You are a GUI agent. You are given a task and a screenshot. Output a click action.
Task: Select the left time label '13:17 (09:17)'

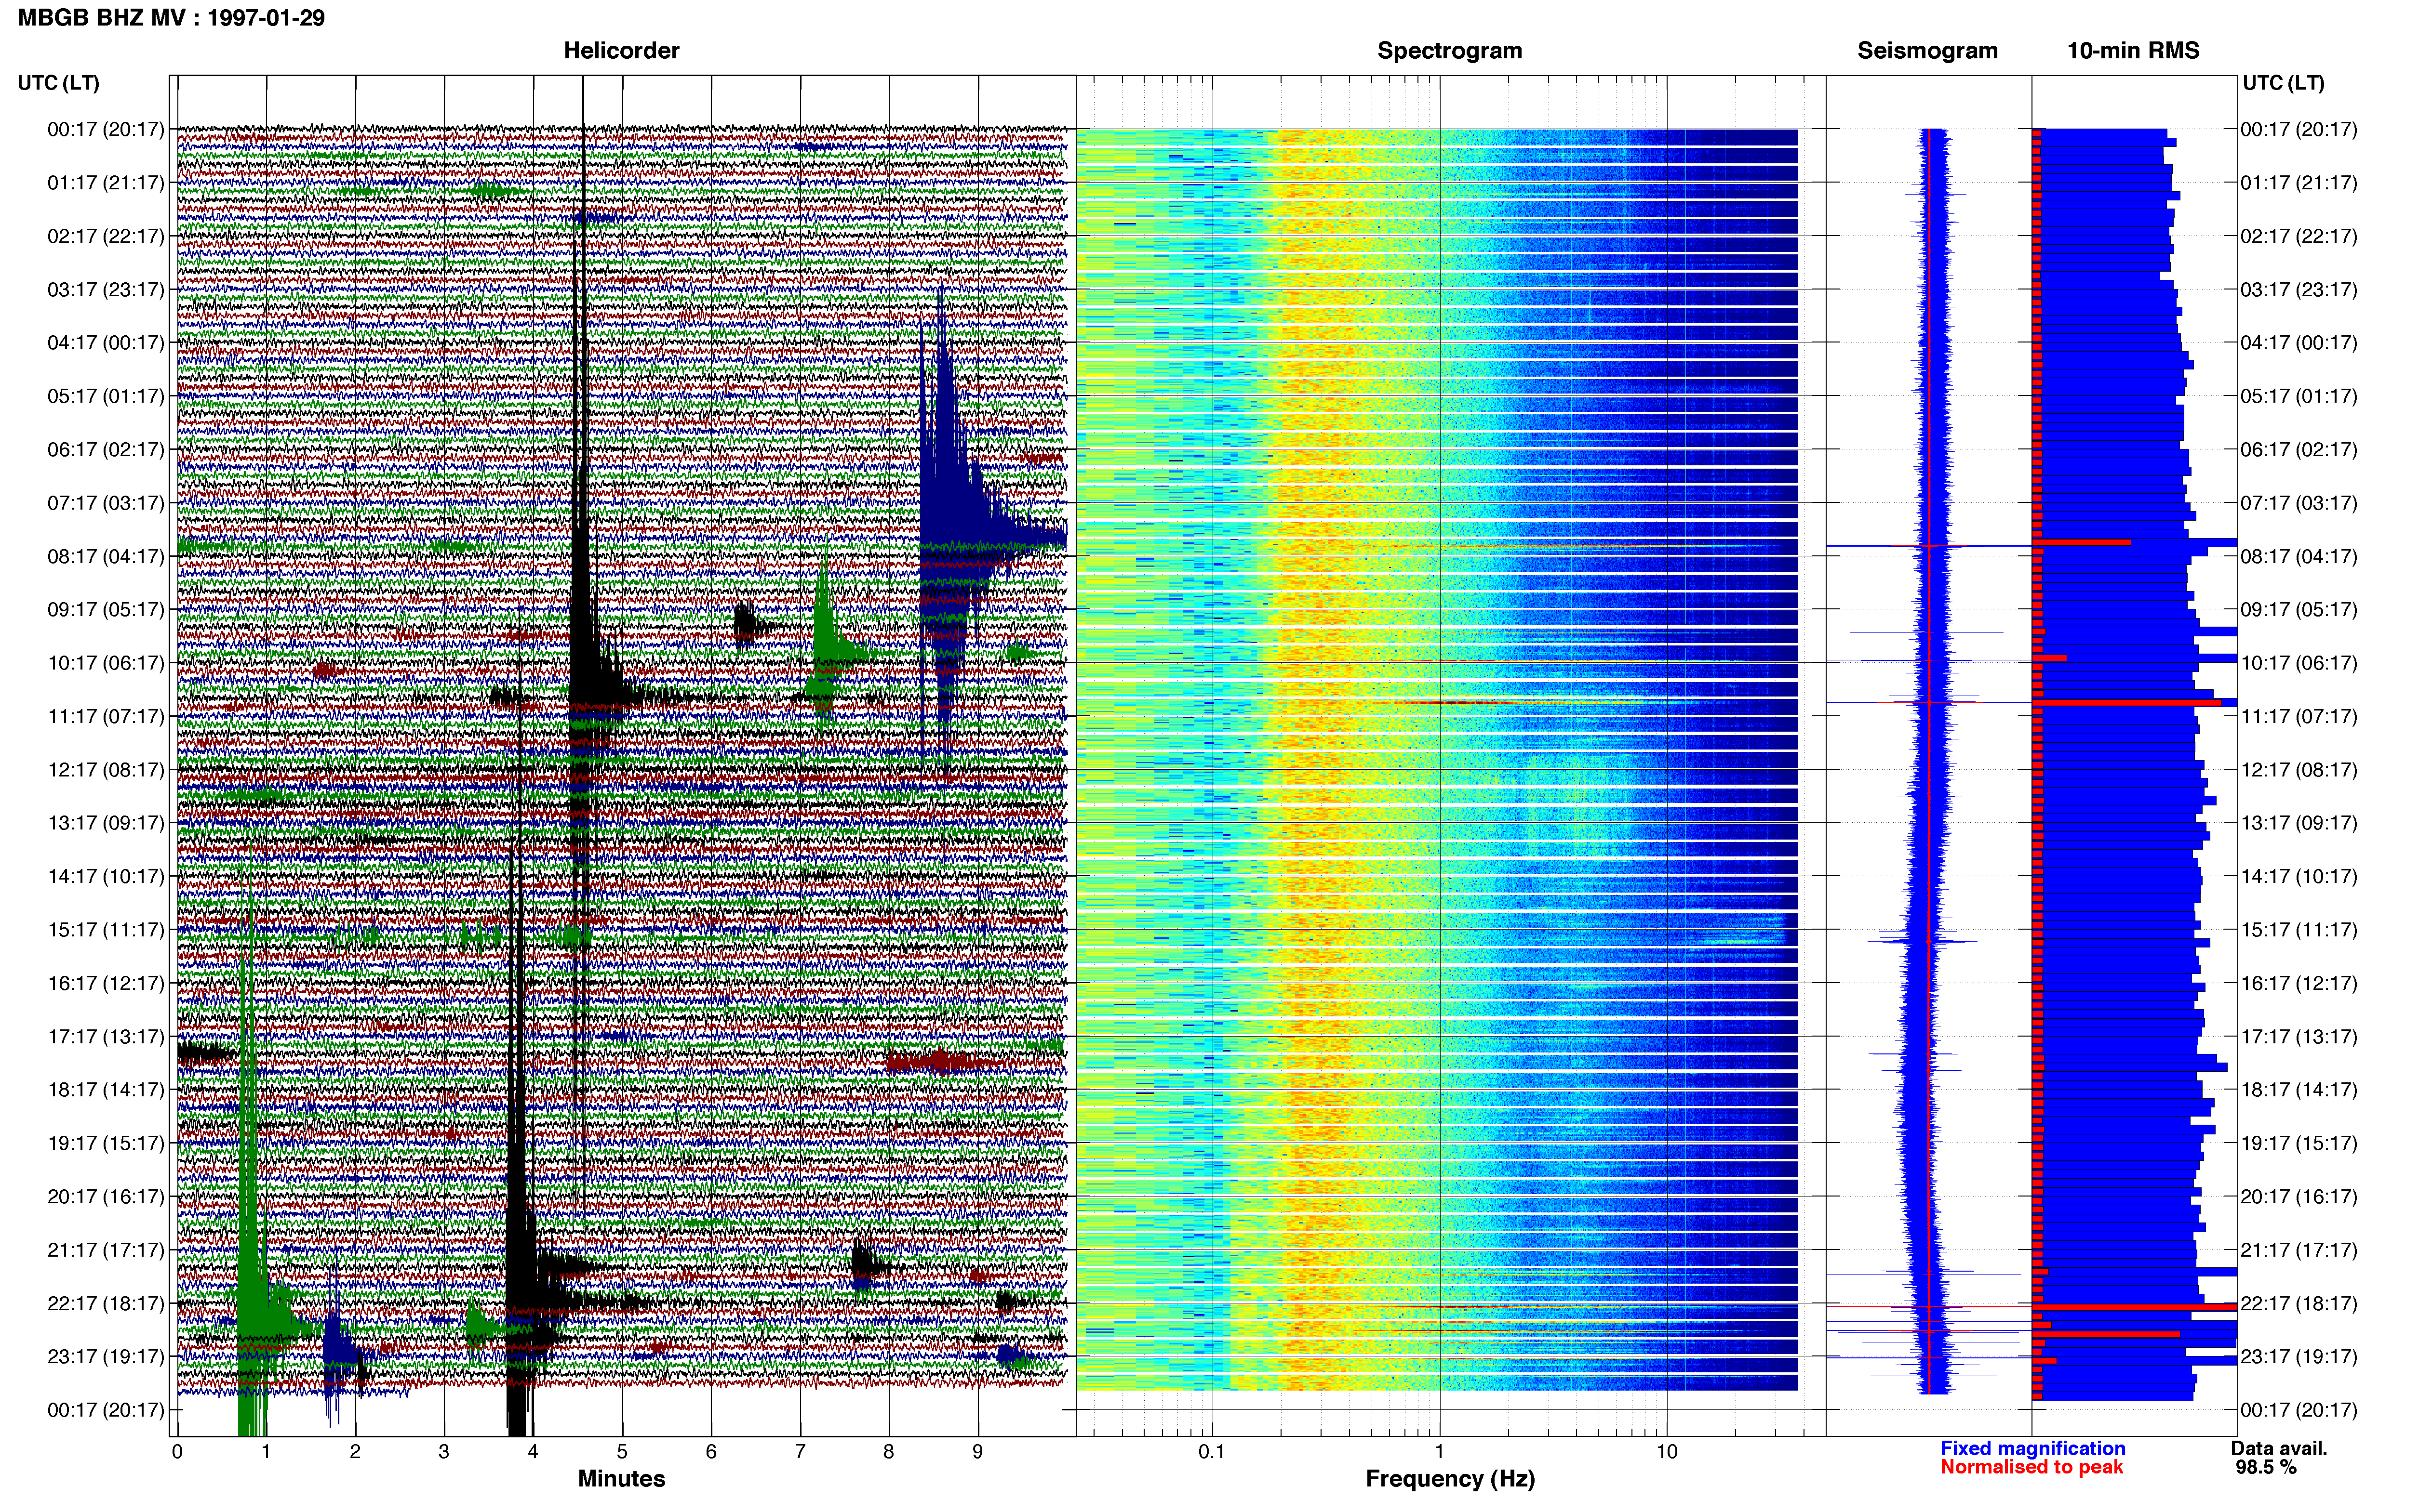tap(106, 823)
